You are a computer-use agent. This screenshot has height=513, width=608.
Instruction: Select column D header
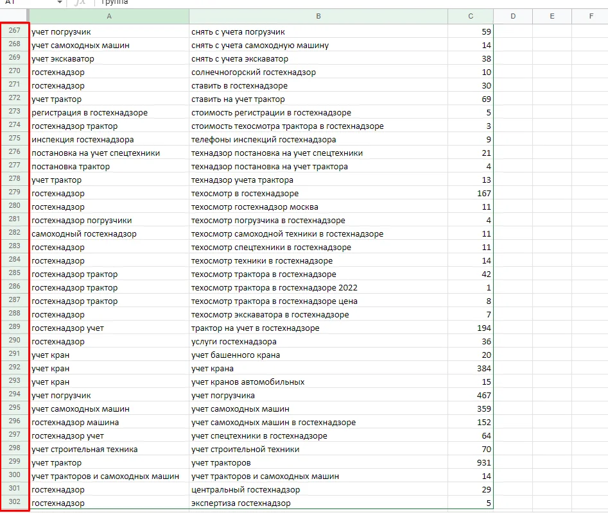tap(513, 16)
